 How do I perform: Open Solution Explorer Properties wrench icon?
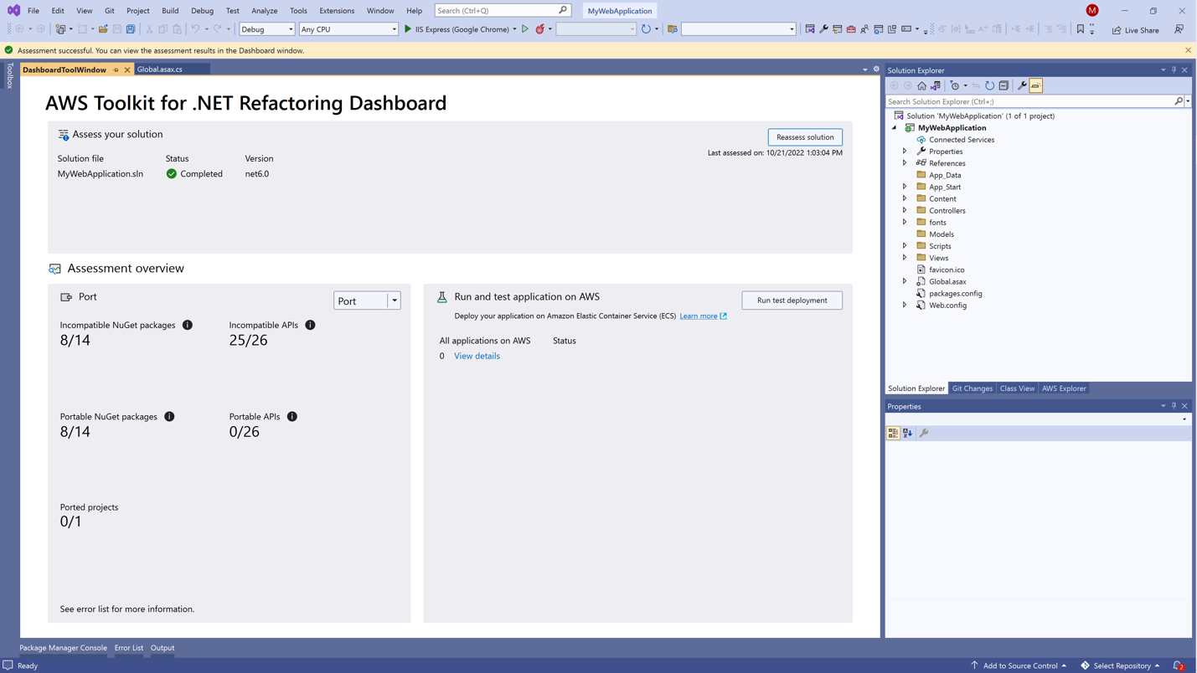tap(1022, 85)
